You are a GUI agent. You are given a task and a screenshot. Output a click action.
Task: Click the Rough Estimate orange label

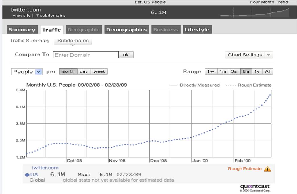point(244,169)
